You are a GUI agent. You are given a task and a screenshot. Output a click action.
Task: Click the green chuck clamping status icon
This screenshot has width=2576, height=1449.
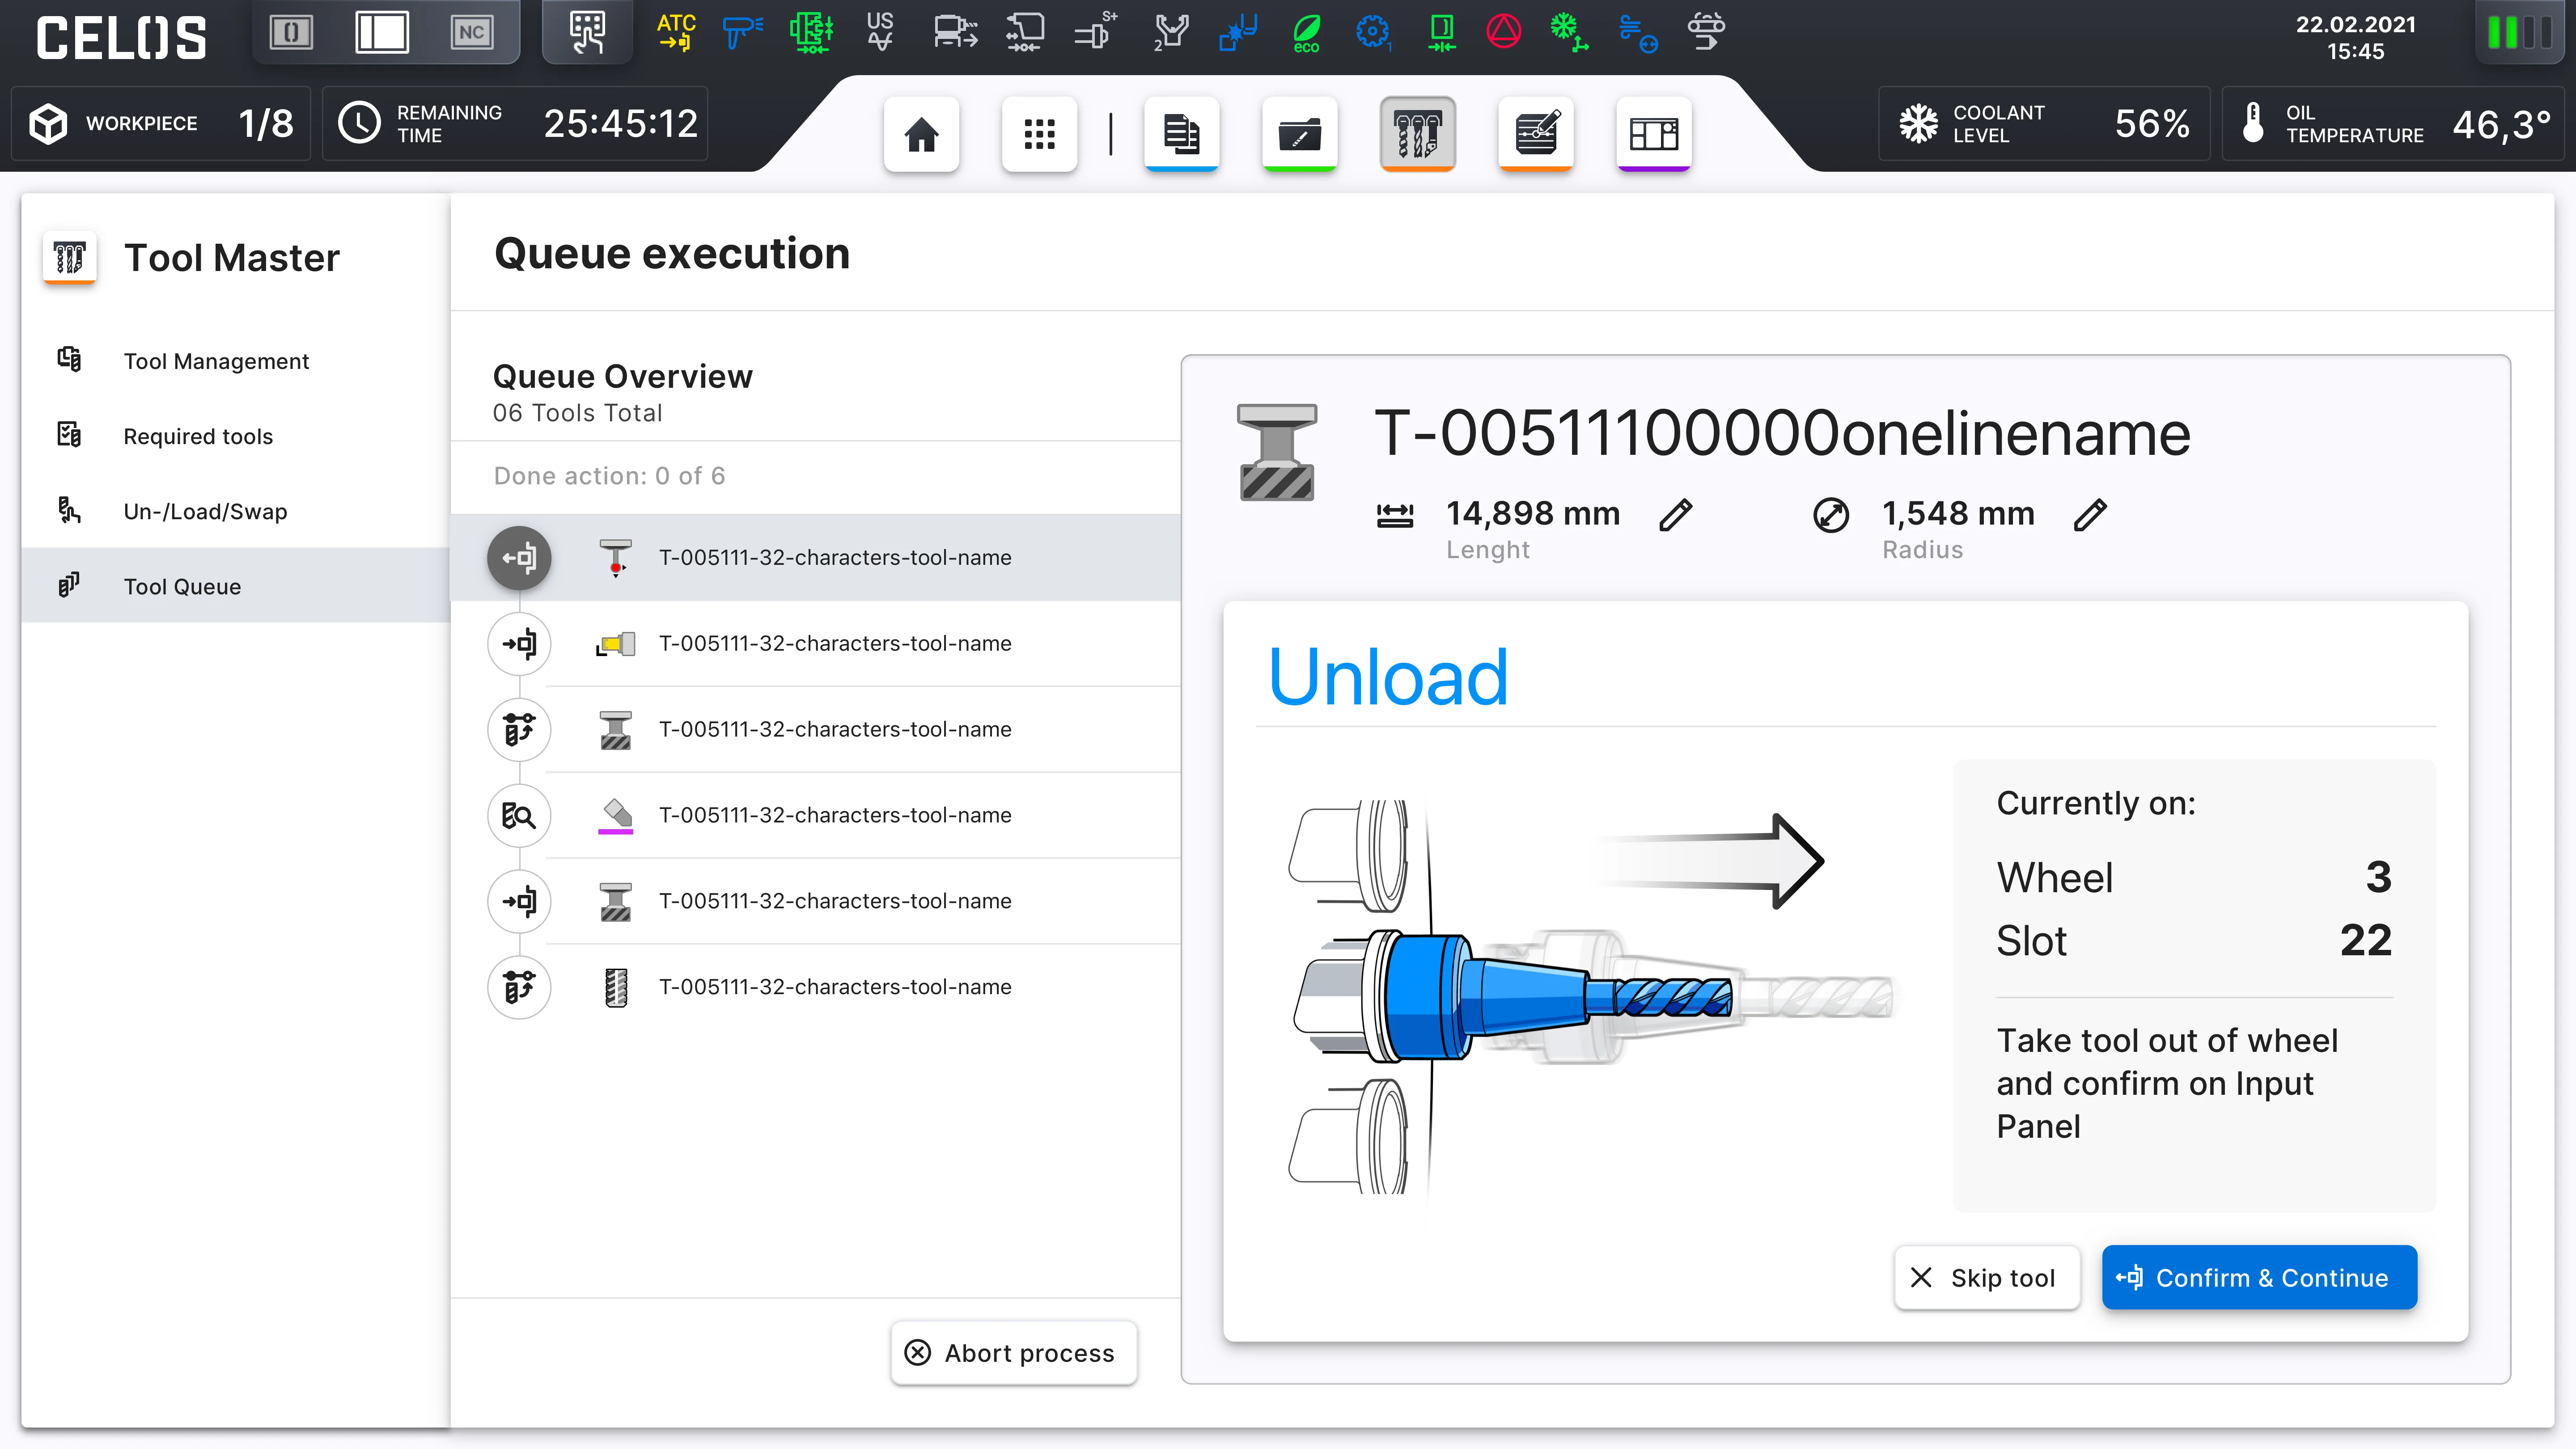click(811, 32)
